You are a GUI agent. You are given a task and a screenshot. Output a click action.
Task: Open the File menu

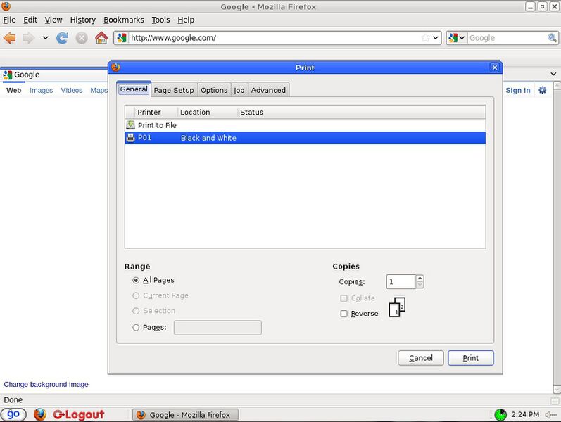point(9,20)
